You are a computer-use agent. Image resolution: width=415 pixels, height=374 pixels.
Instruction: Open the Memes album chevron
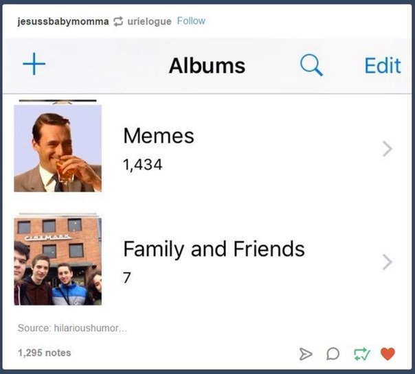388,149
